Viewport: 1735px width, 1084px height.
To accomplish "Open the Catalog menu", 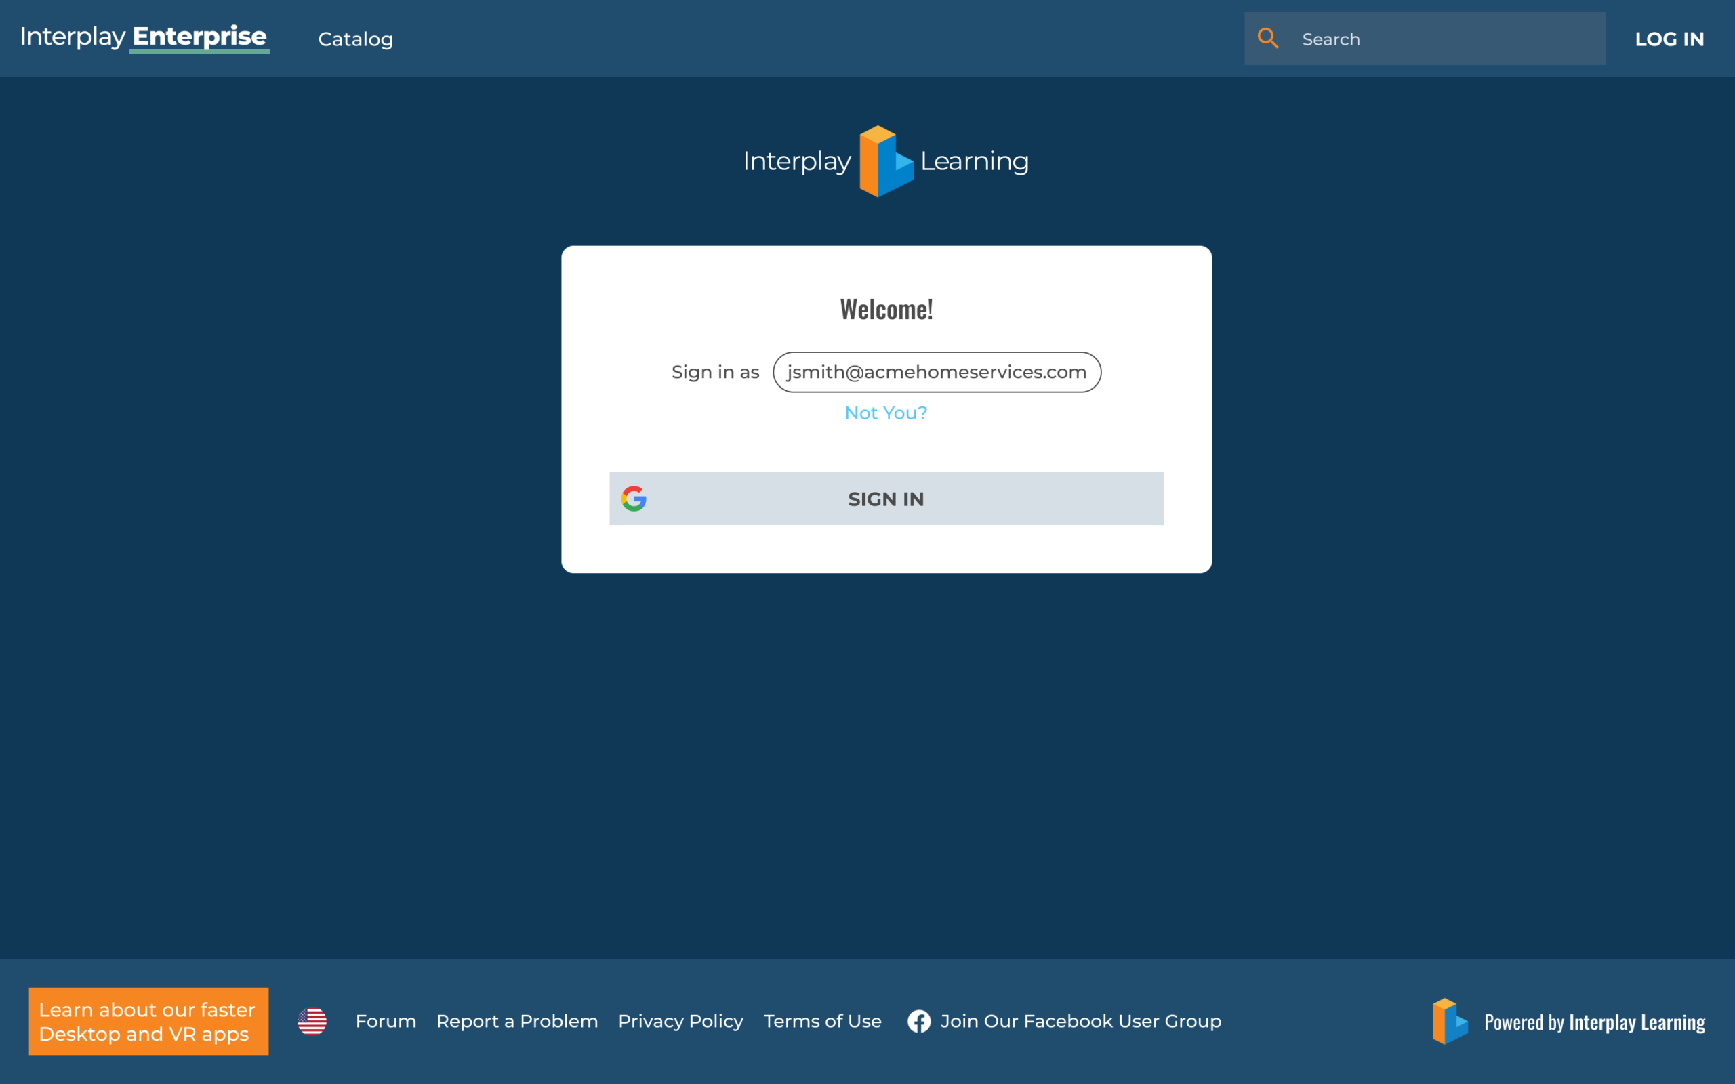I will click(355, 39).
